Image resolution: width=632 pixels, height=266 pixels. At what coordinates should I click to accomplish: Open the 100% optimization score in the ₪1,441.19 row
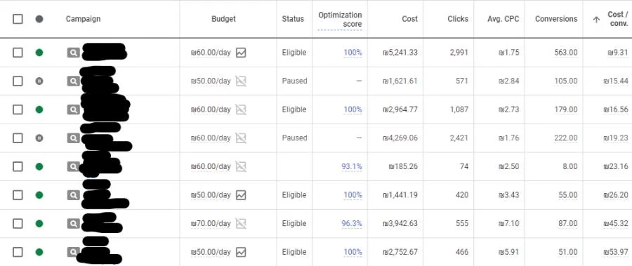tap(353, 195)
